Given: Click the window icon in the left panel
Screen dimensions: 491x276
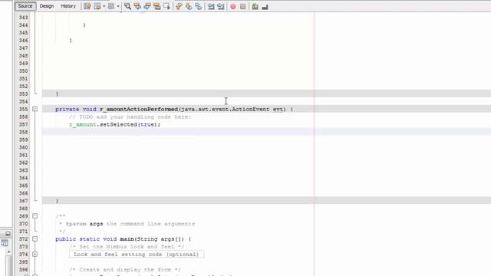Looking at the screenshot, I should tap(5, 242).
